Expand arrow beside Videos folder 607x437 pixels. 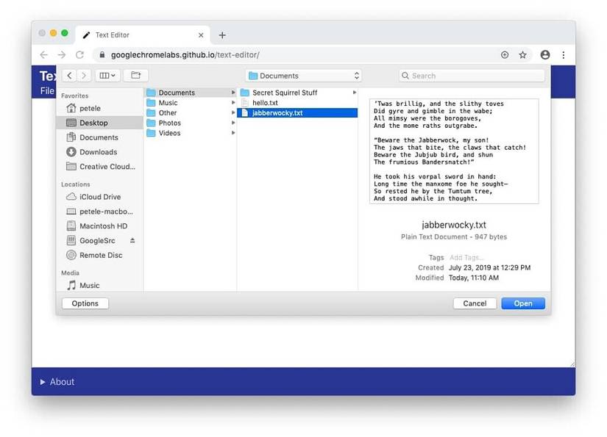233,133
